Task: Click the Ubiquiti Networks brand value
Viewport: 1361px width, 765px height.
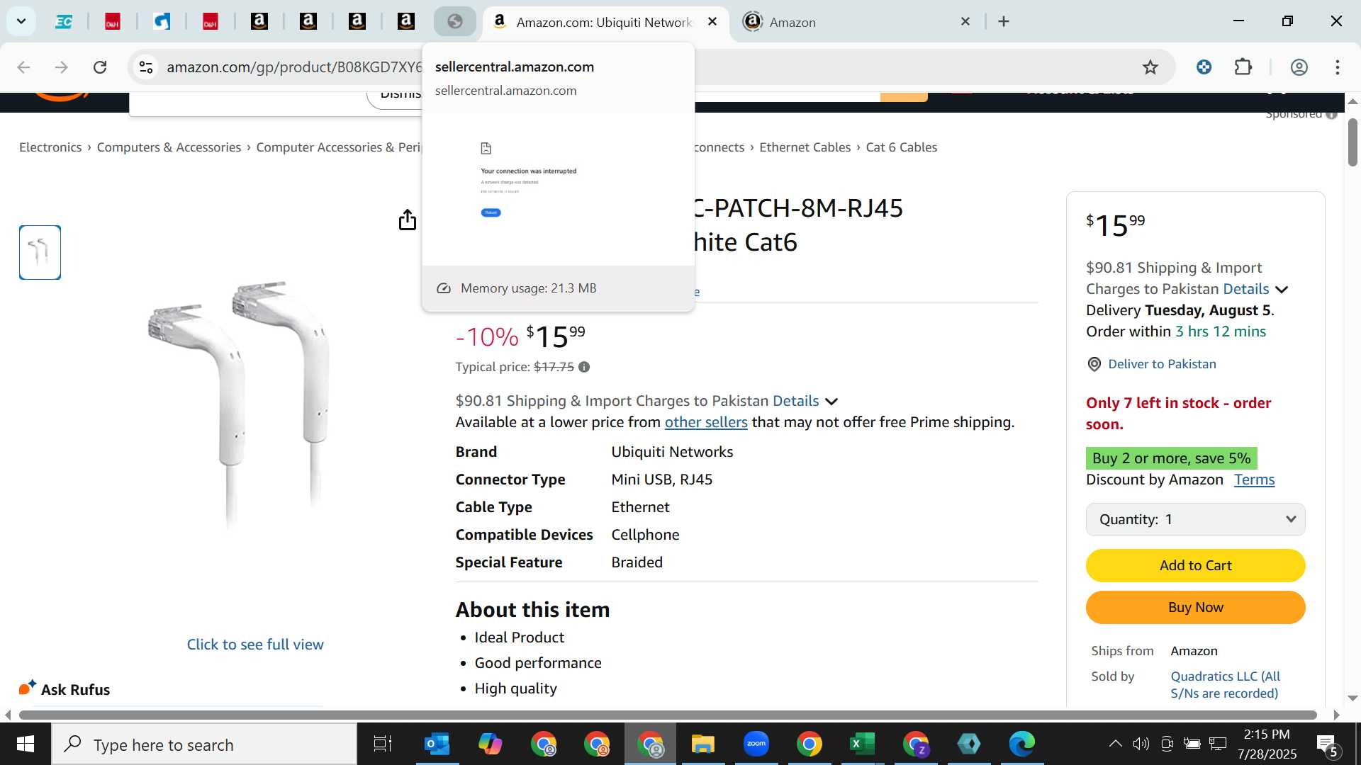Action: (672, 452)
